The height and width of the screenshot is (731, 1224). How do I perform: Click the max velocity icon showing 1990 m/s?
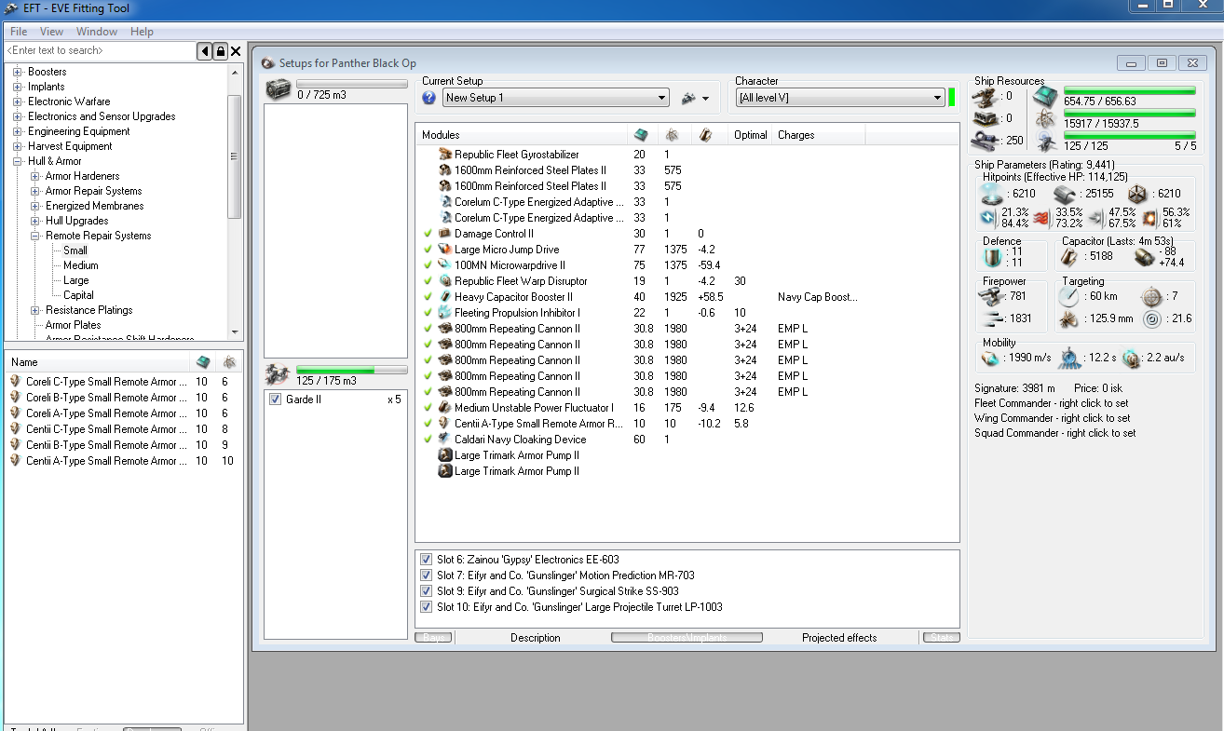(990, 358)
